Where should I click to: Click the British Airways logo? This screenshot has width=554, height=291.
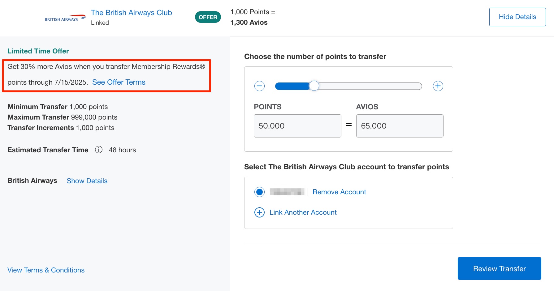[x=65, y=18]
